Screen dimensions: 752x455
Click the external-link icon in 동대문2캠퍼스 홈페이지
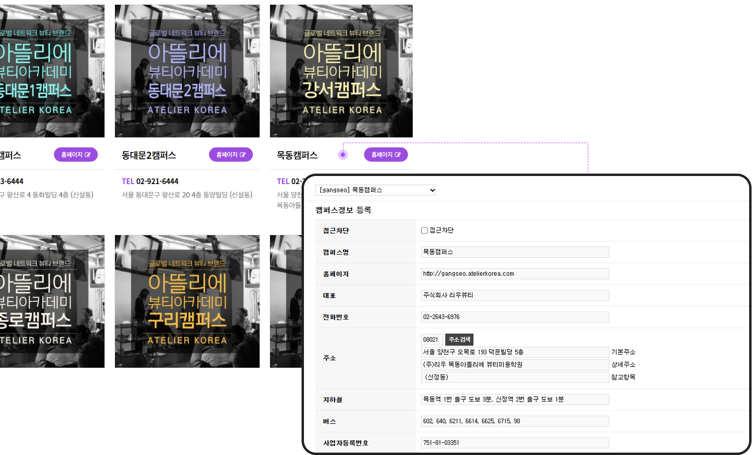[x=243, y=155]
